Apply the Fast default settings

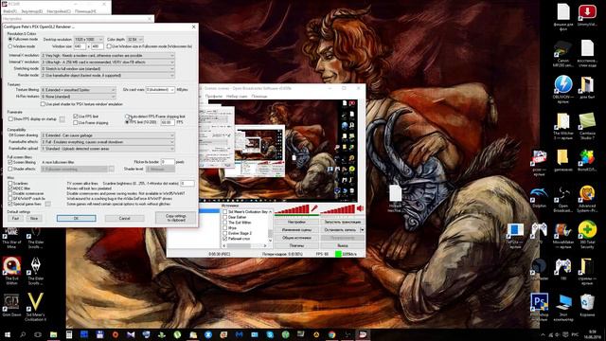[15, 219]
